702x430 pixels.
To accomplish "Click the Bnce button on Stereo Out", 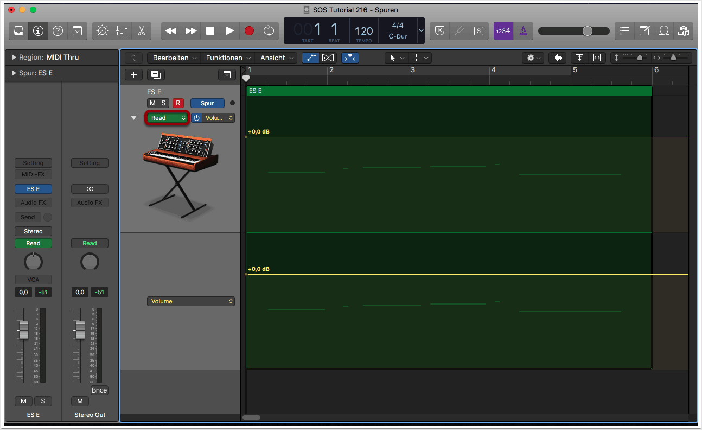I will pos(99,390).
